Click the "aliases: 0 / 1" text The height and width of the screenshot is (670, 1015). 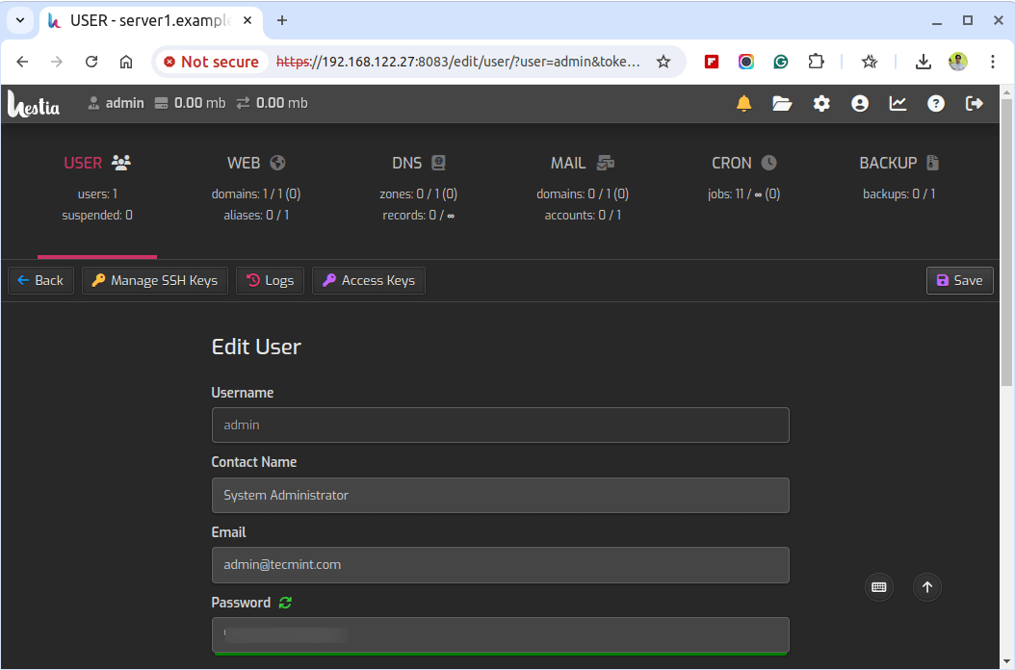pyautogui.click(x=256, y=215)
